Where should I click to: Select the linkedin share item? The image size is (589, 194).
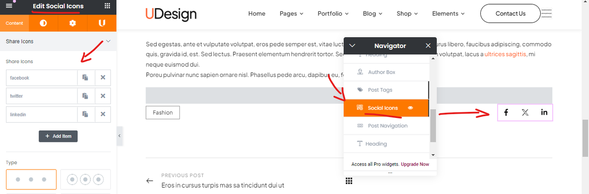(41, 114)
